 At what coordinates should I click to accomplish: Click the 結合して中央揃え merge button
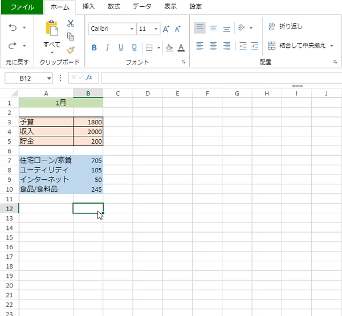(300, 46)
